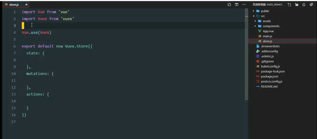
Task: Expand the assets folder
Action: coord(267,21)
